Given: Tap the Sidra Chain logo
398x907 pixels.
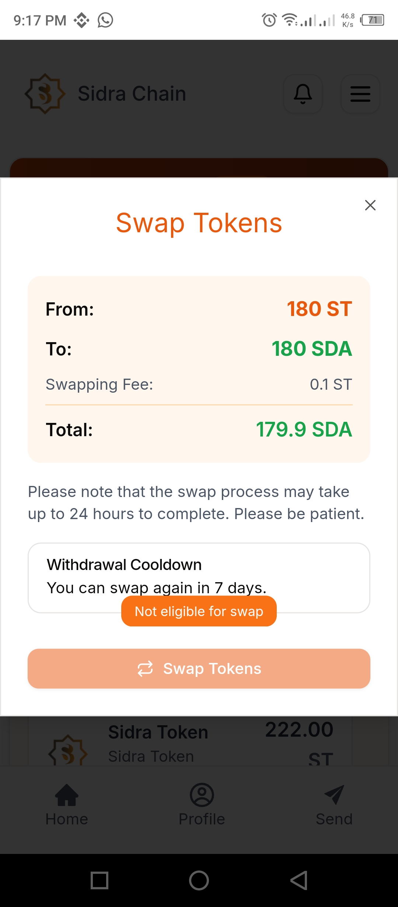Looking at the screenshot, I should 45,93.
